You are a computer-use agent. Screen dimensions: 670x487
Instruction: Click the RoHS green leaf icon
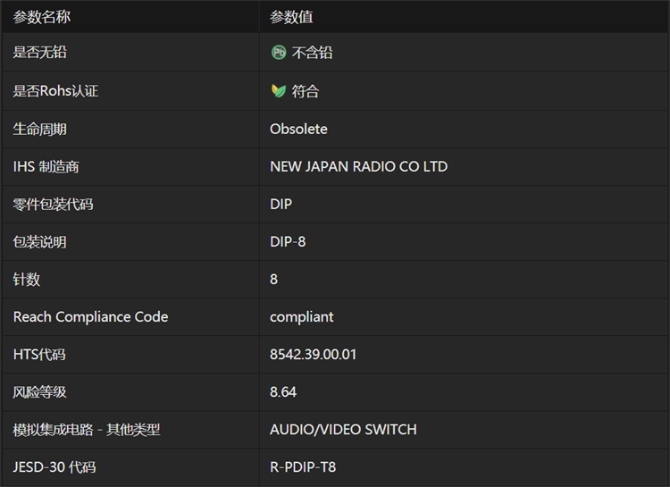279,91
